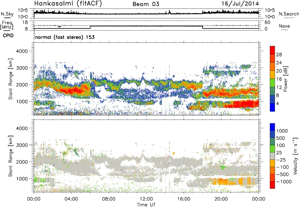Click the 12 label on power colorbar
This screenshot has height=207, width=299.
click(279, 87)
